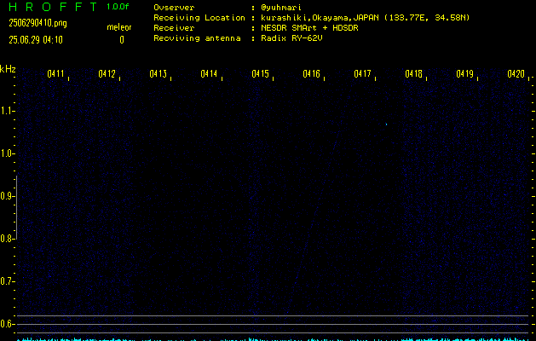The image size is (536, 341).
Task: Click the 0419 time marker
Action: [x=464, y=74]
